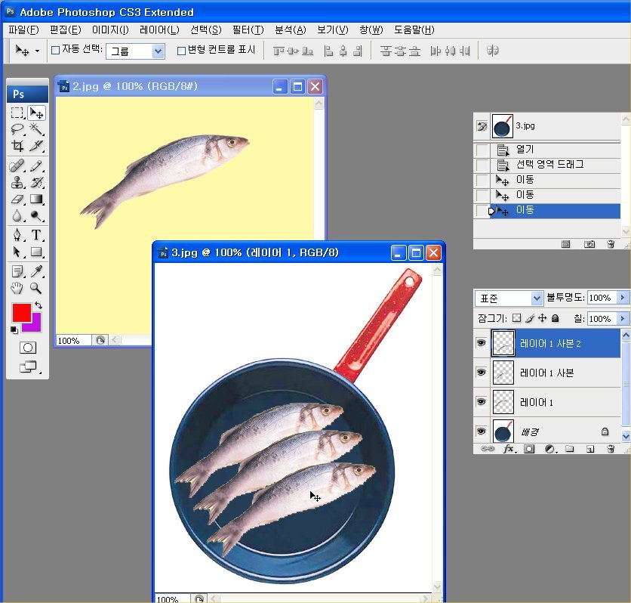Expand the 불투명도 opacity slider arrow

click(x=623, y=298)
